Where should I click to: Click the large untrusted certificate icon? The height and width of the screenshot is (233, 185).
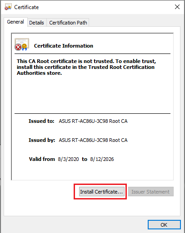[x=22, y=44]
